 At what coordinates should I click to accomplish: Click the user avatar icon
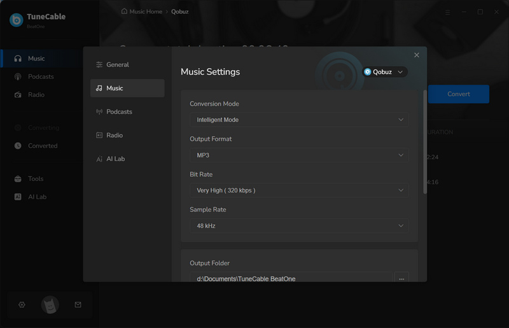(50, 305)
